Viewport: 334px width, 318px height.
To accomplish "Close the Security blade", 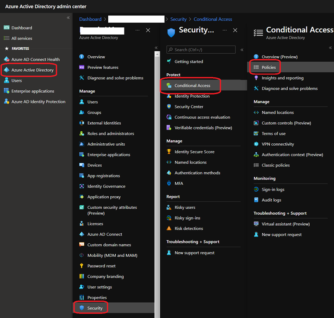I will (235, 30).
